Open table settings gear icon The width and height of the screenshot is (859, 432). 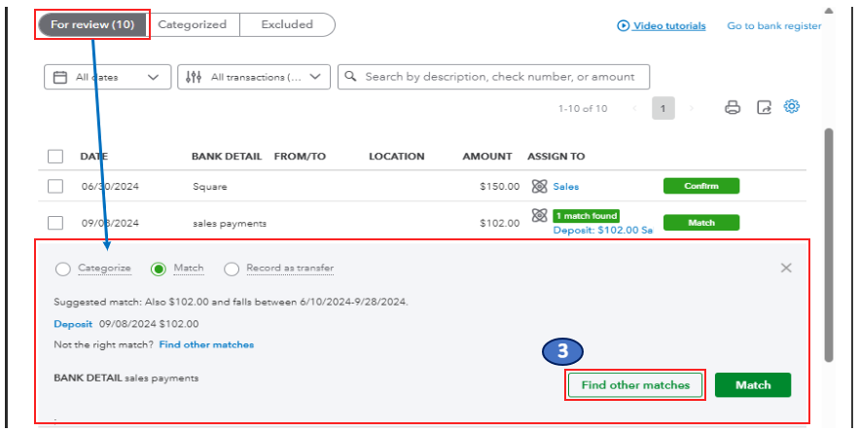(x=792, y=107)
